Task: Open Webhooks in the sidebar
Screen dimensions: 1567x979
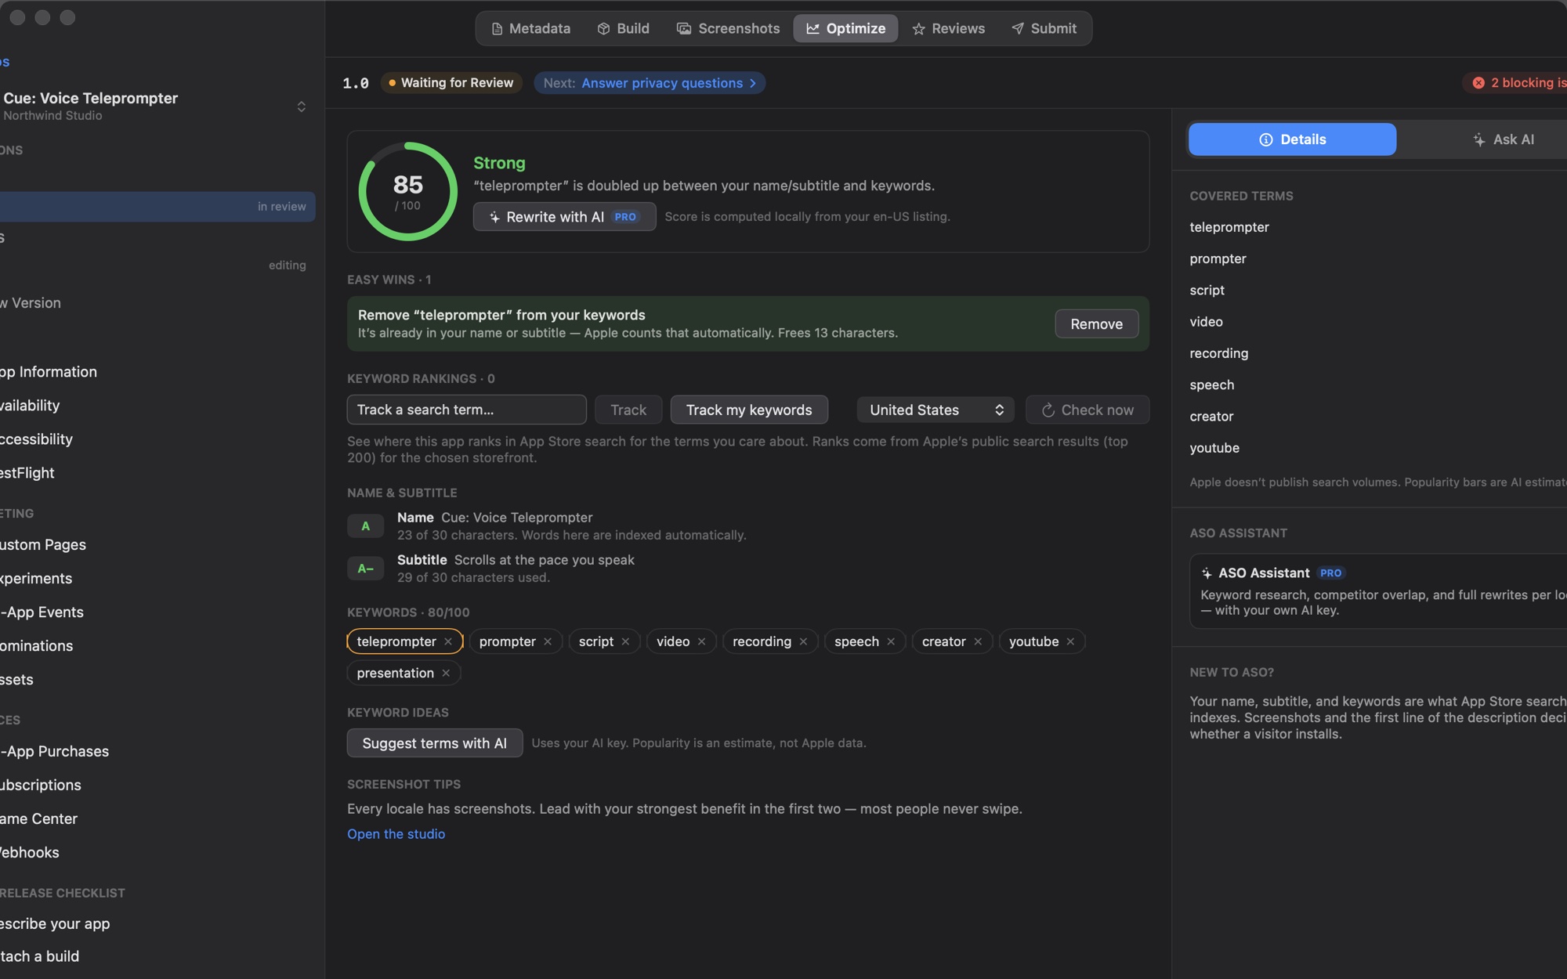Action: pos(30,852)
